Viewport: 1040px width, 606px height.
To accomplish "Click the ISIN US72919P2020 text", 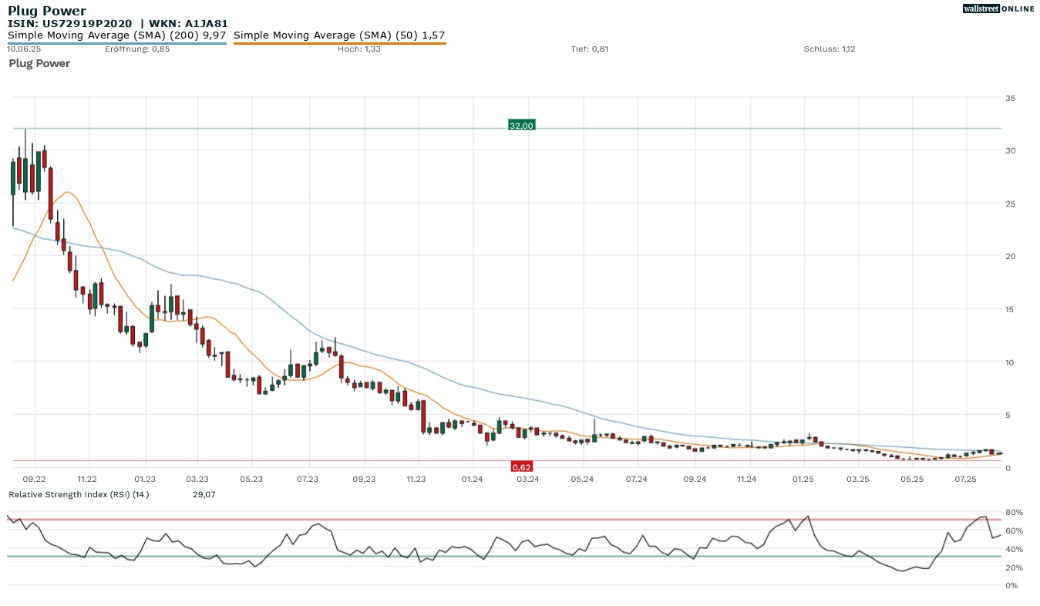I will tap(70, 24).
